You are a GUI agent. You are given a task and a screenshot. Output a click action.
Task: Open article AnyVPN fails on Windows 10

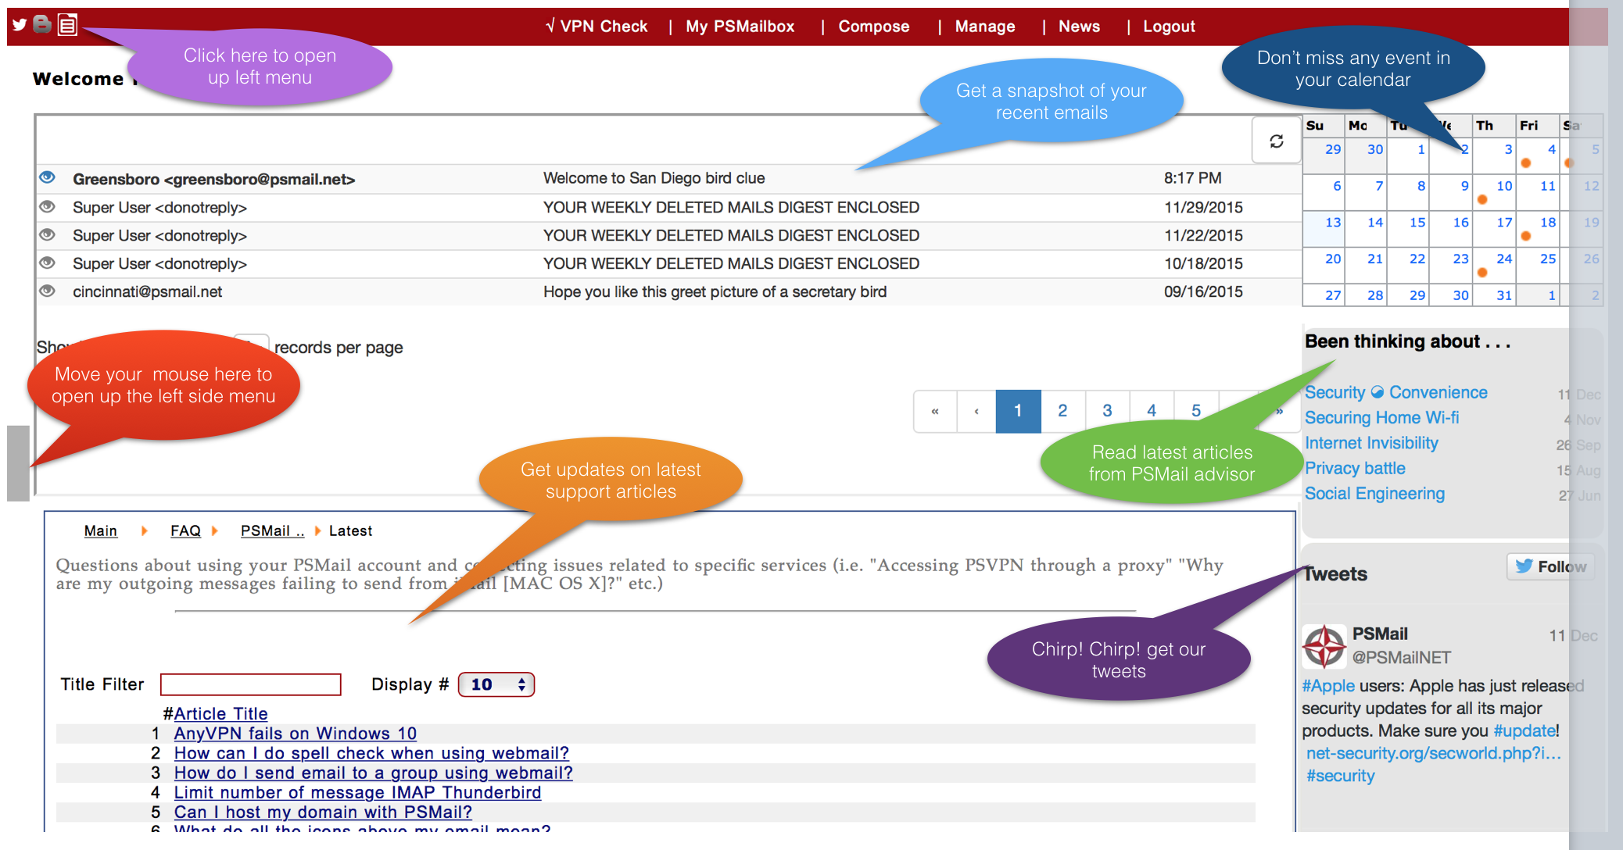pos(296,734)
